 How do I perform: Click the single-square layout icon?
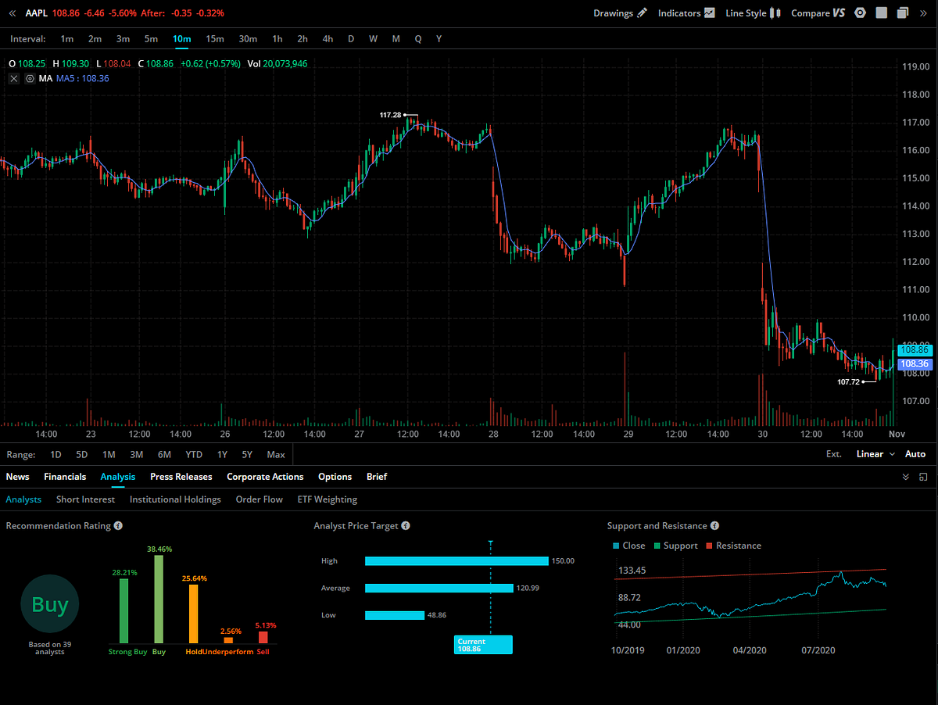882,13
